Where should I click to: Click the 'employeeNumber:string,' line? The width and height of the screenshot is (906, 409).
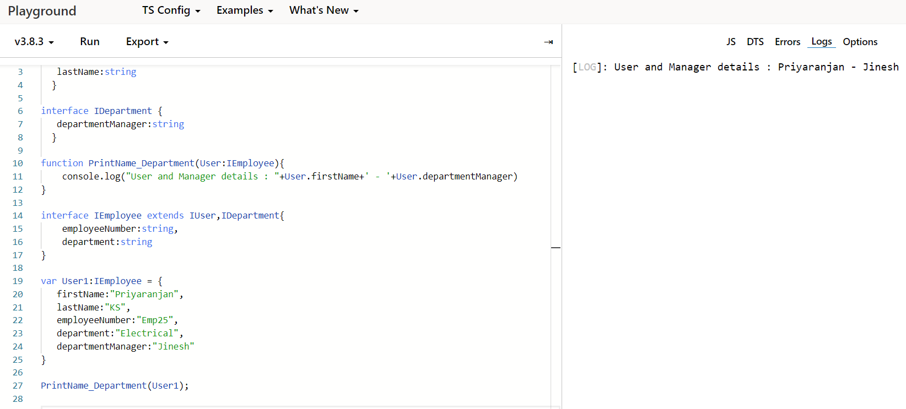click(120, 228)
